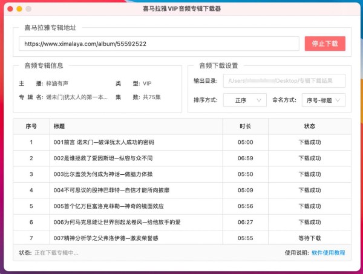Click the 标题 column header

pyautogui.click(x=59, y=126)
